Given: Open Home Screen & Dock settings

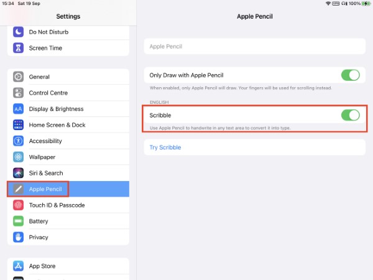Looking at the screenshot, I should (57, 125).
